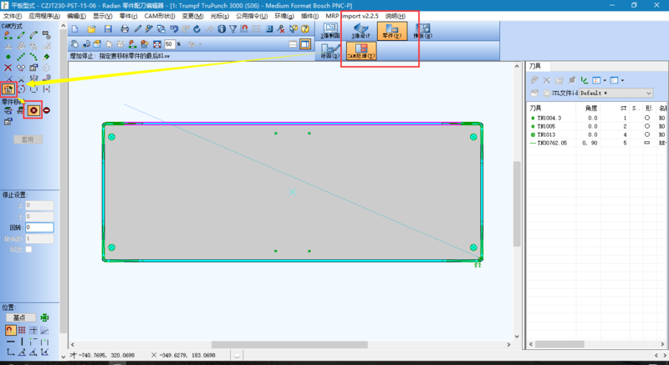Click the red X delete icon in CAM panel

[x=8, y=67]
